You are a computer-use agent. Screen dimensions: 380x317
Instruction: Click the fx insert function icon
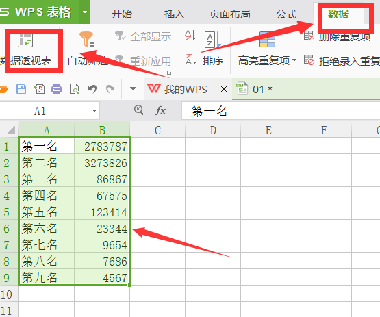pyautogui.click(x=160, y=111)
